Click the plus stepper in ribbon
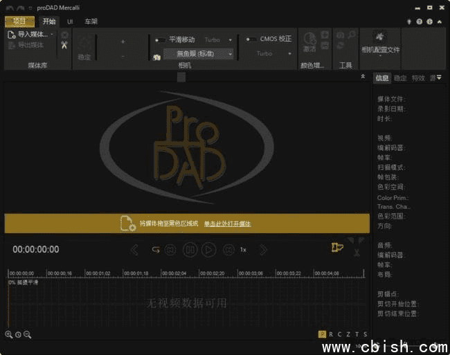 (123, 42)
